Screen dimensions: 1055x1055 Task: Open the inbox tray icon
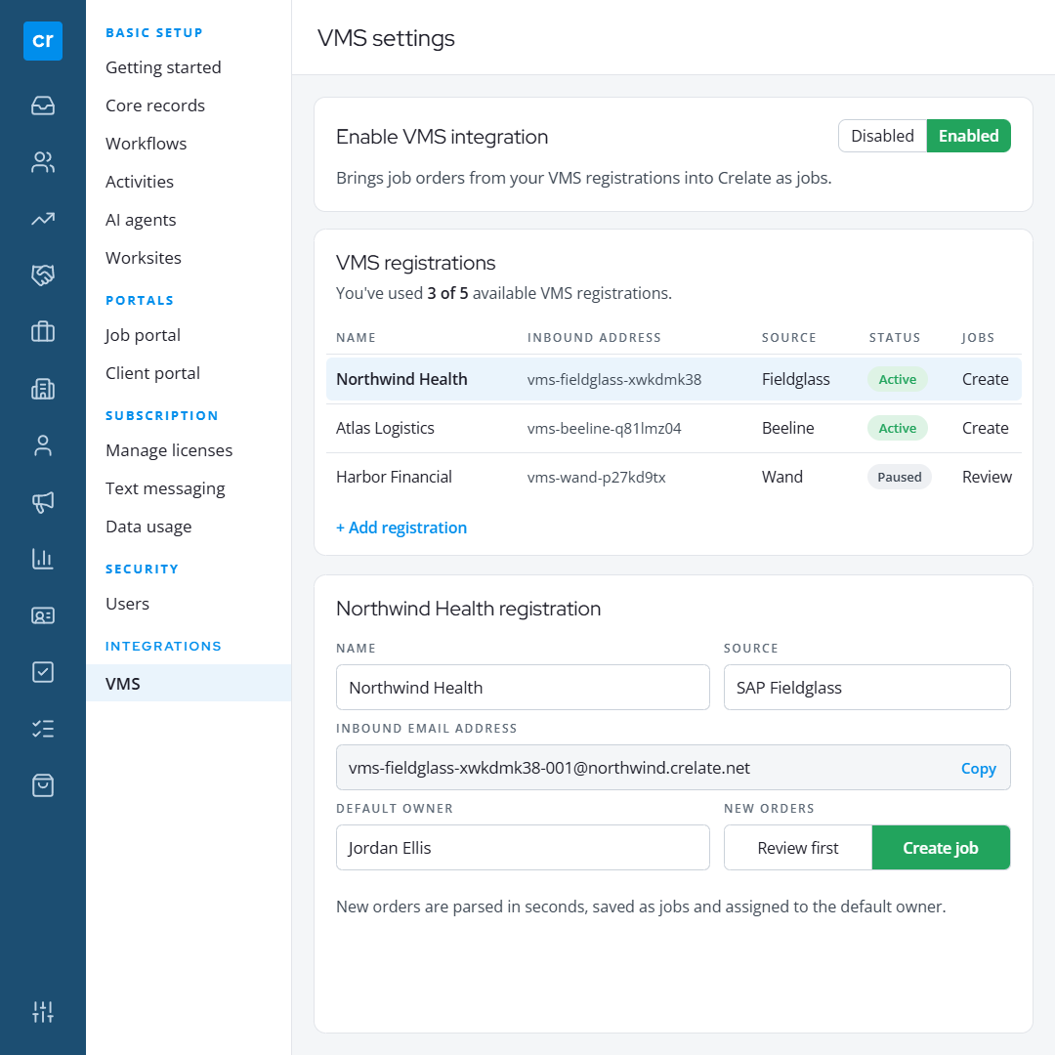tap(42, 105)
